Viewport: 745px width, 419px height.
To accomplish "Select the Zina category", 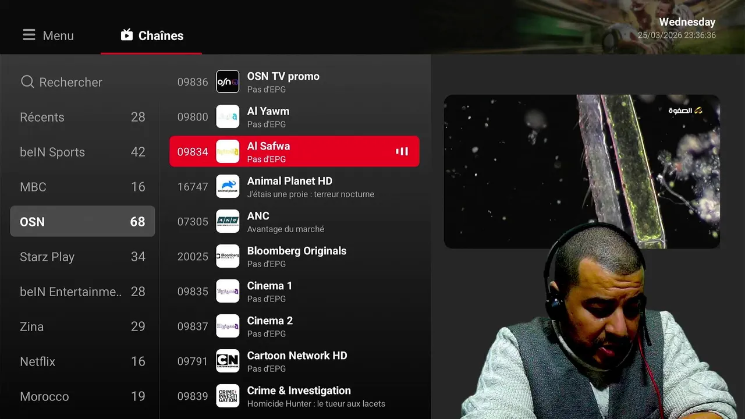I will (x=83, y=326).
